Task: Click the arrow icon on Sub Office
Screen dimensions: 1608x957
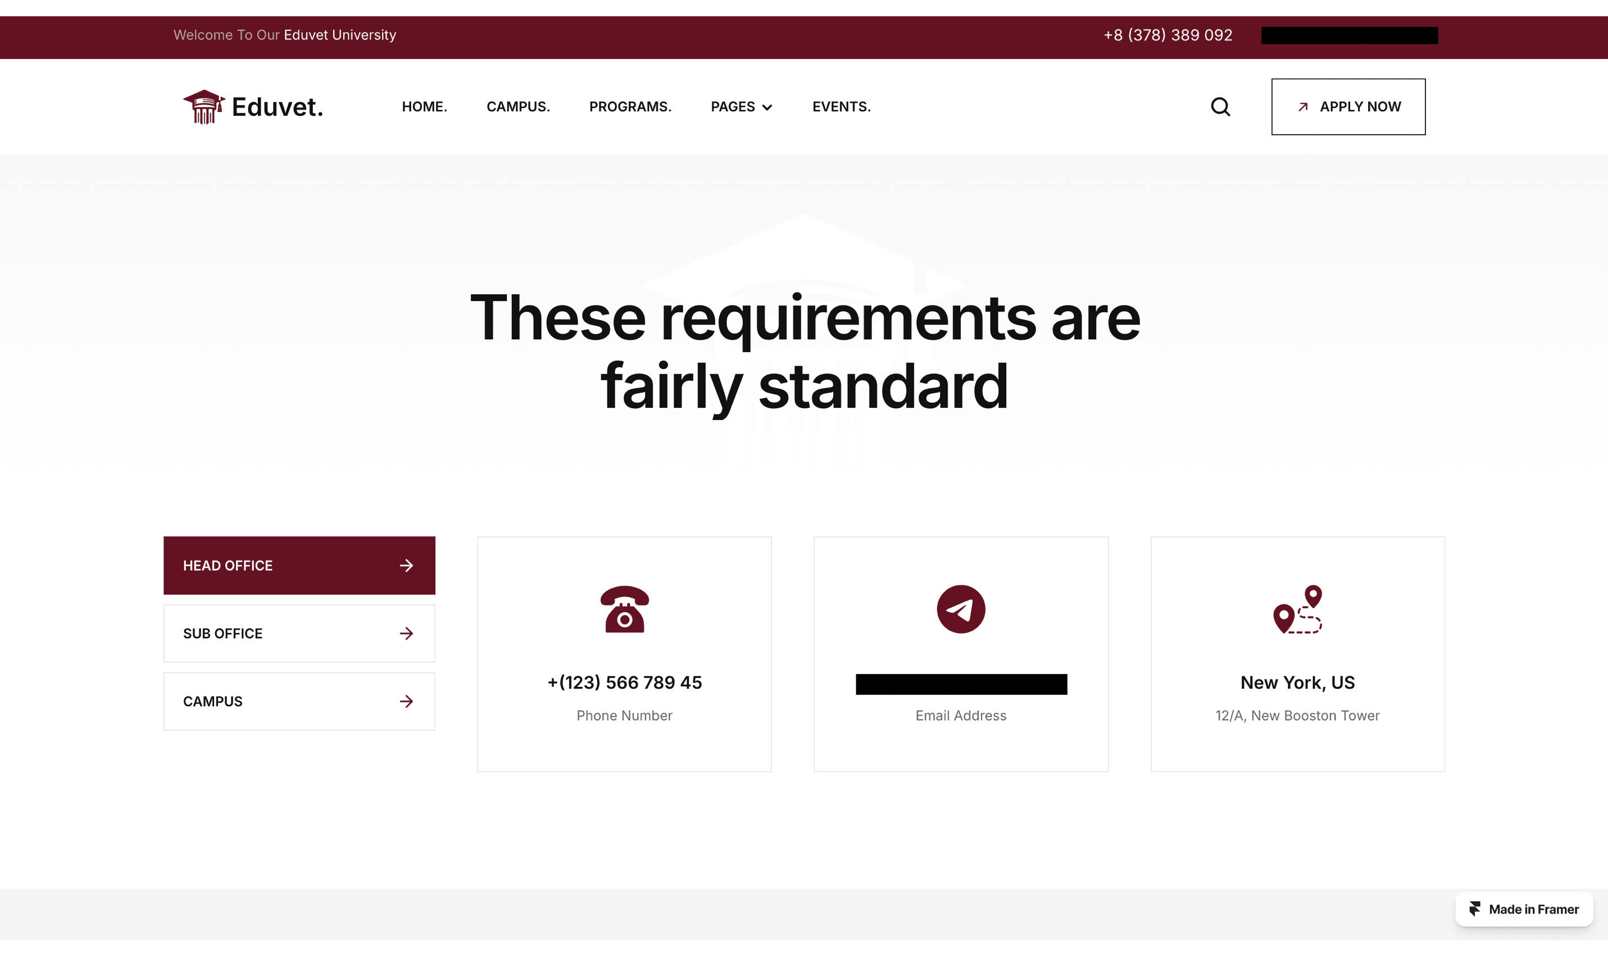Action: [406, 634]
